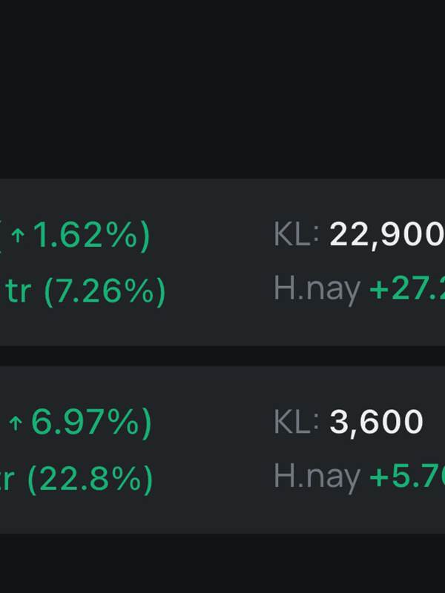Tap the (22.8%) profit percentage text

[90, 479]
